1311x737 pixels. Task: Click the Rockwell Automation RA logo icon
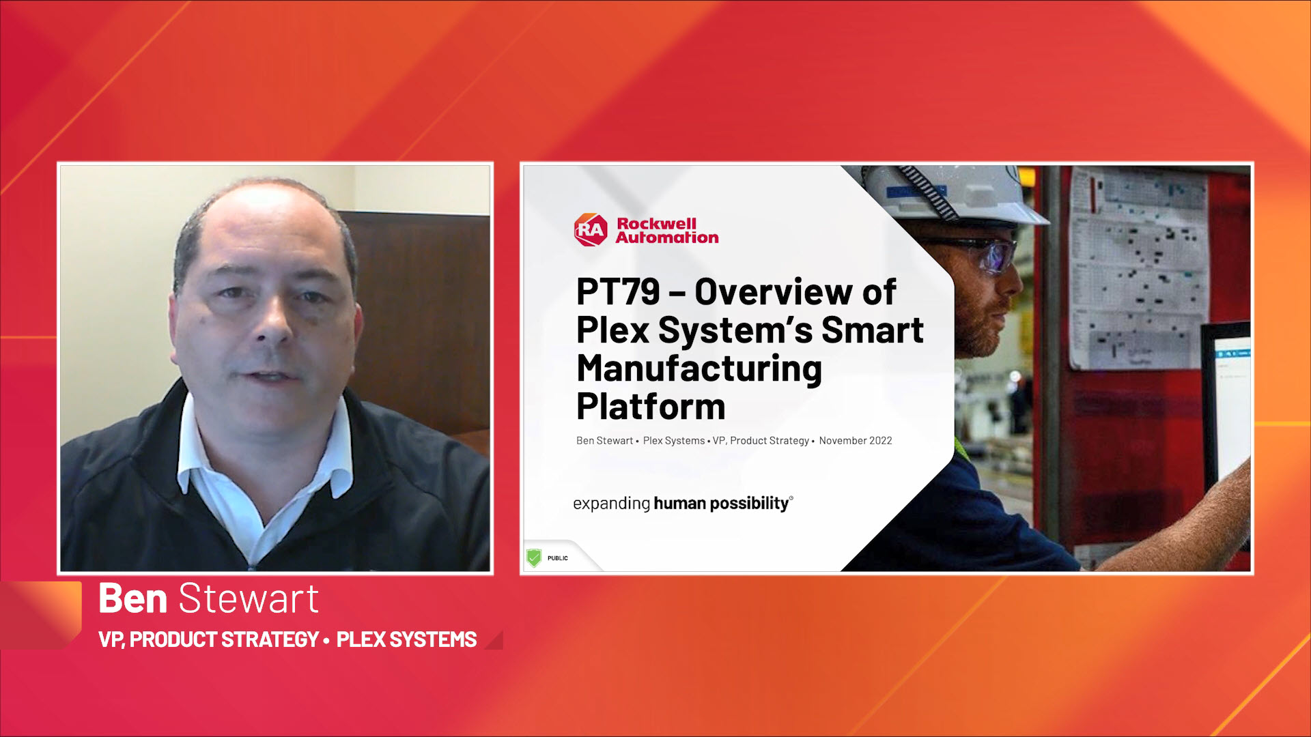tap(591, 229)
